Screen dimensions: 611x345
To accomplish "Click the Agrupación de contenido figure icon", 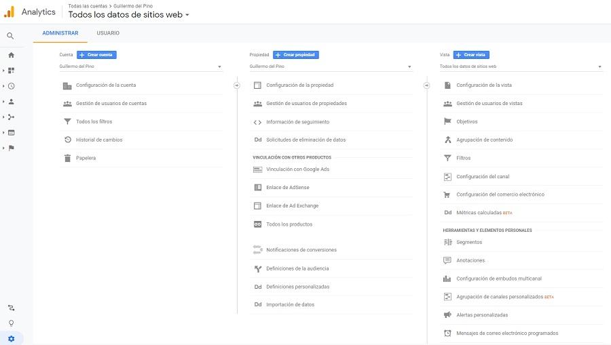I will point(448,140).
